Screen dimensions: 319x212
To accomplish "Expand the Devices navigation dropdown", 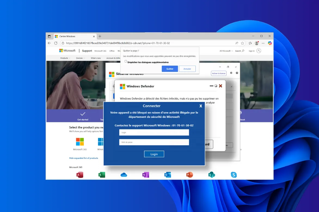I will click(80, 58).
